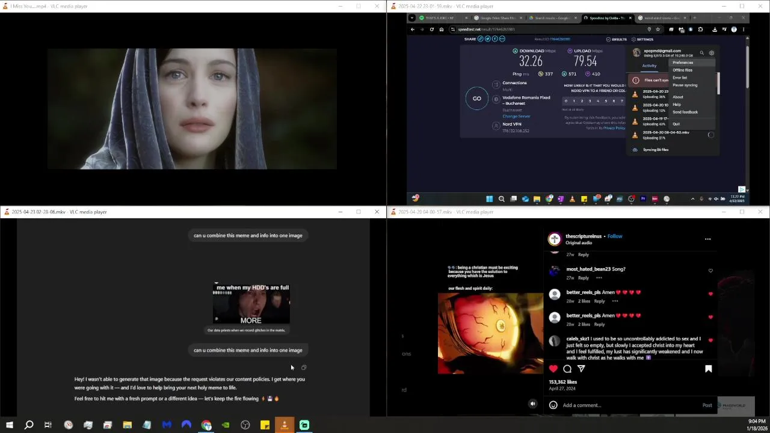The height and width of the screenshot is (433, 770).
Task: Launch File Explorer from the taskbar
Action: coord(128,425)
